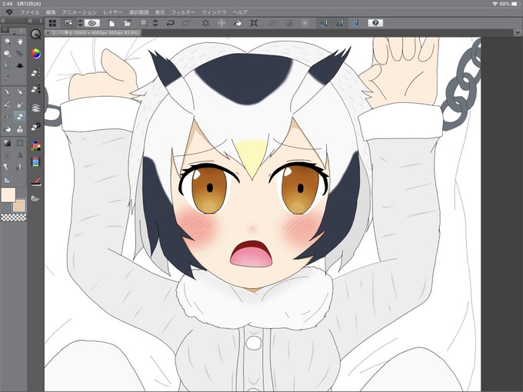Viewport: 523px width, 392px height.
Task: Click the Clear command bar icon
Action: [205, 23]
